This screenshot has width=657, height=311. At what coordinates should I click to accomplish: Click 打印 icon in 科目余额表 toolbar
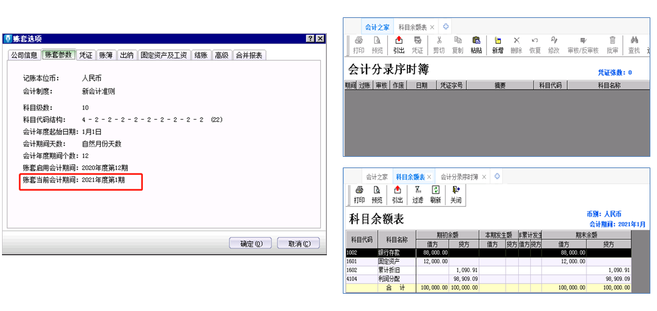point(359,190)
